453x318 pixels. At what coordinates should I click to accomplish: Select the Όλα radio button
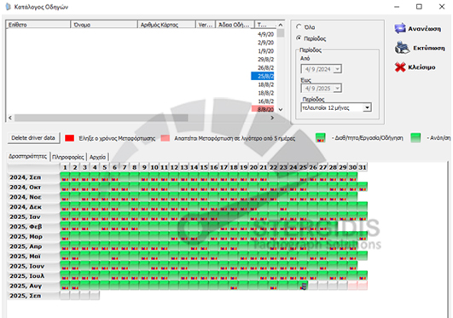point(299,27)
